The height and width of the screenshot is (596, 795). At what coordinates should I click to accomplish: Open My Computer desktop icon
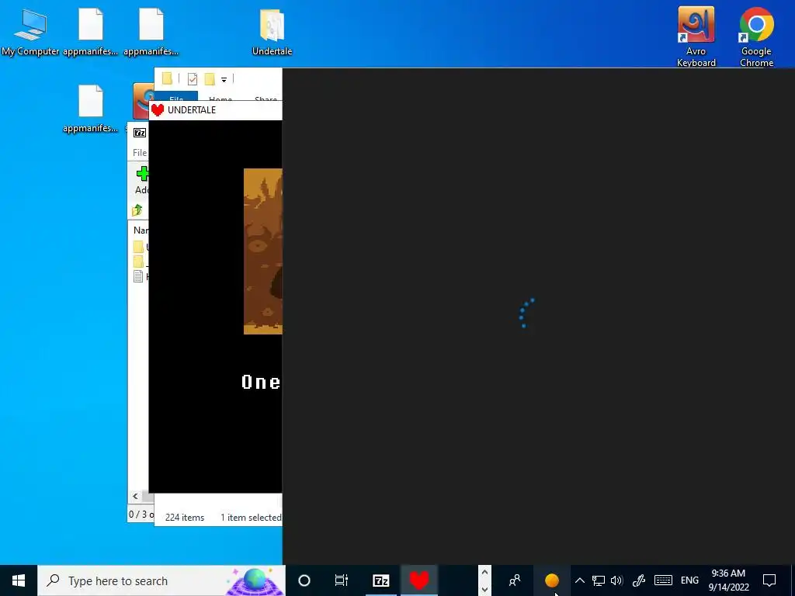click(30, 31)
